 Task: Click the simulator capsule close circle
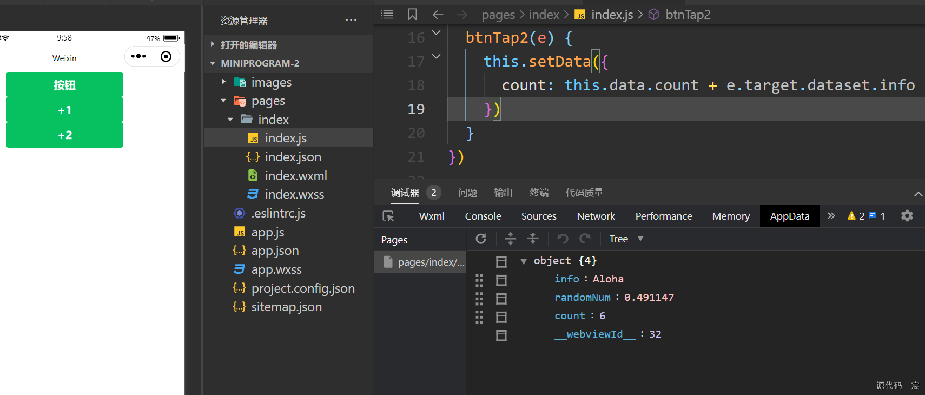[x=166, y=56]
